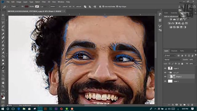The width and height of the screenshot is (197, 111).
Task: Open the Shape tool mode dropdown
Action: point(15,6)
